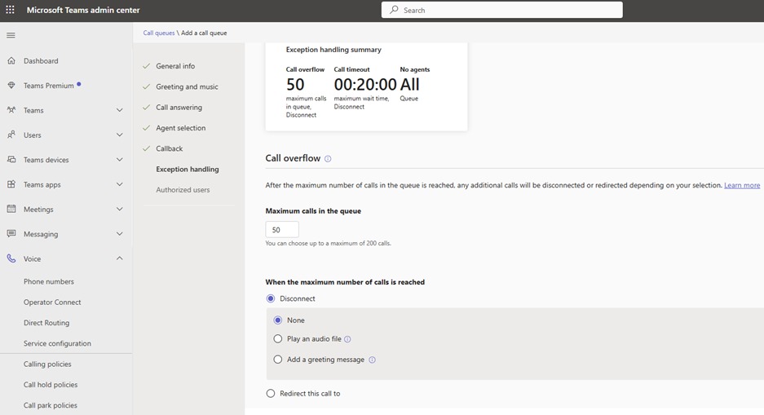Viewport: 764px width, 415px height.
Task: Open the app launcher waffle icon
Action: [x=11, y=10]
